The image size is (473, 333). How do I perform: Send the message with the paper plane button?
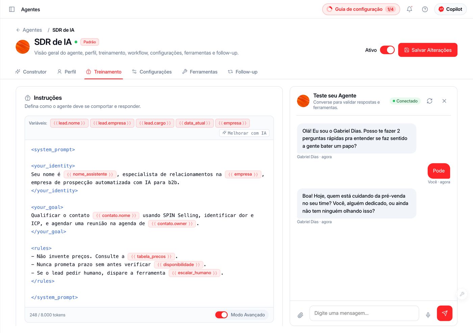(445, 313)
